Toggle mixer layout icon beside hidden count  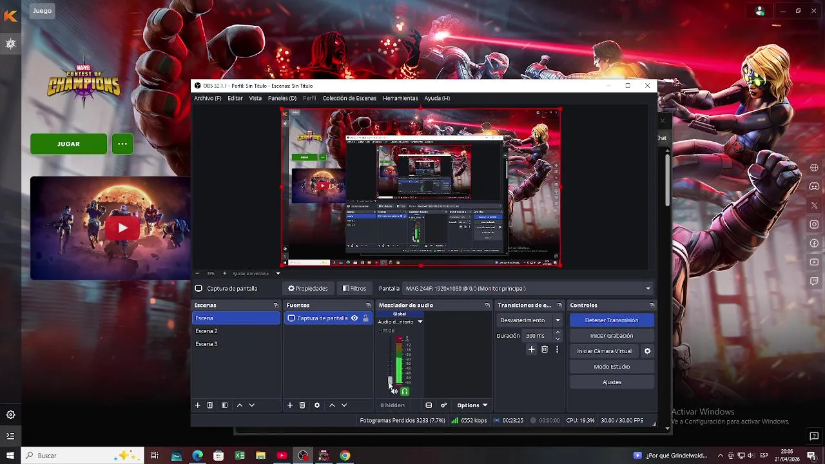[x=429, y=405]
